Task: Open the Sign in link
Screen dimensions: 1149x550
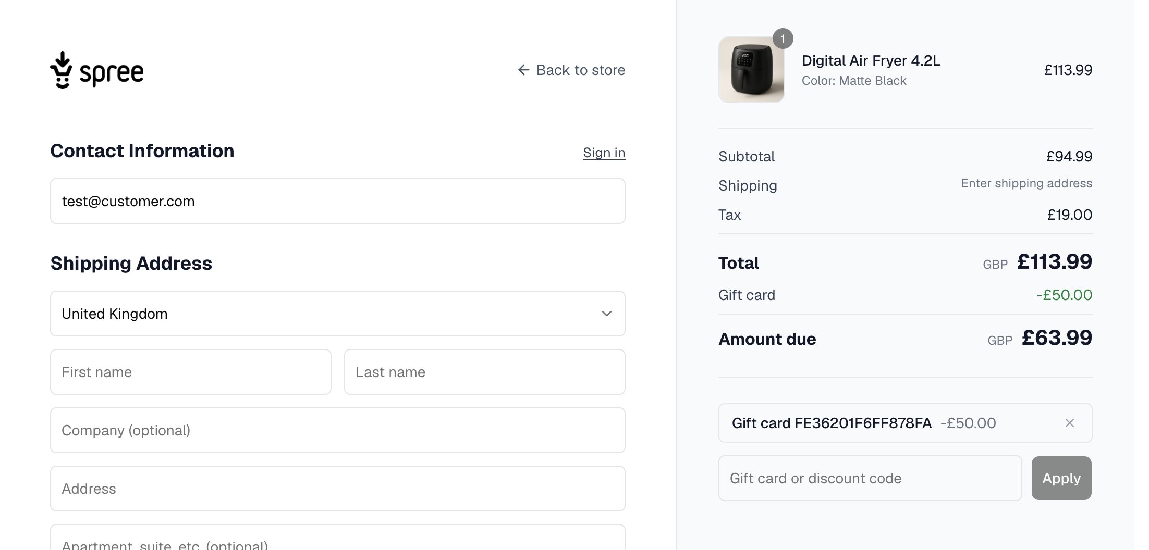Action: point(604,153)
